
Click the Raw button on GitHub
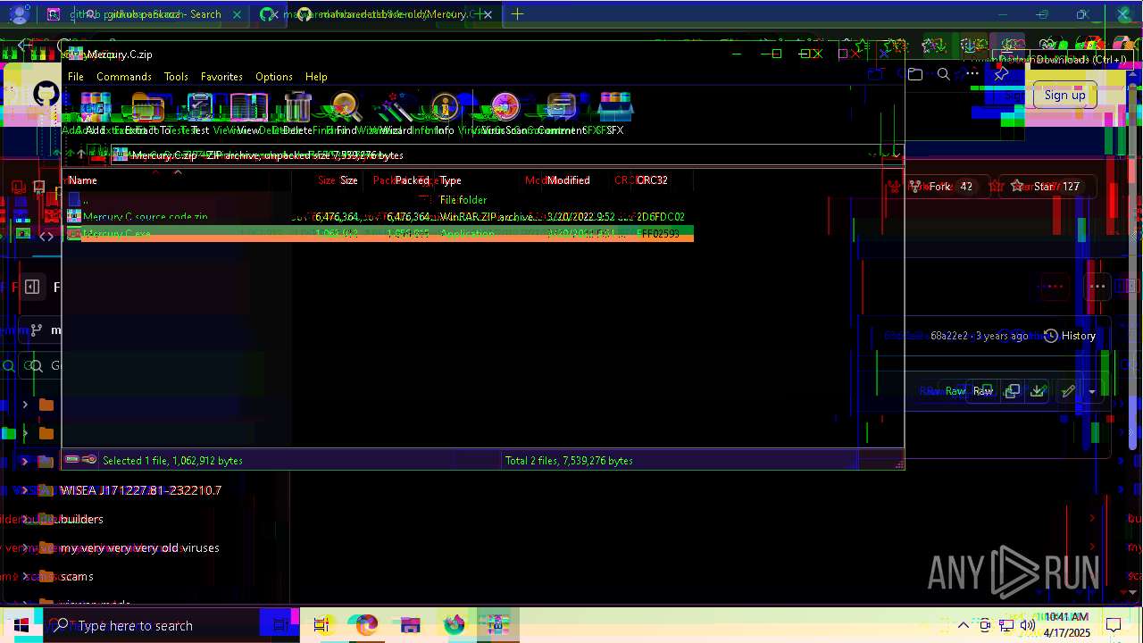point(982,391)
